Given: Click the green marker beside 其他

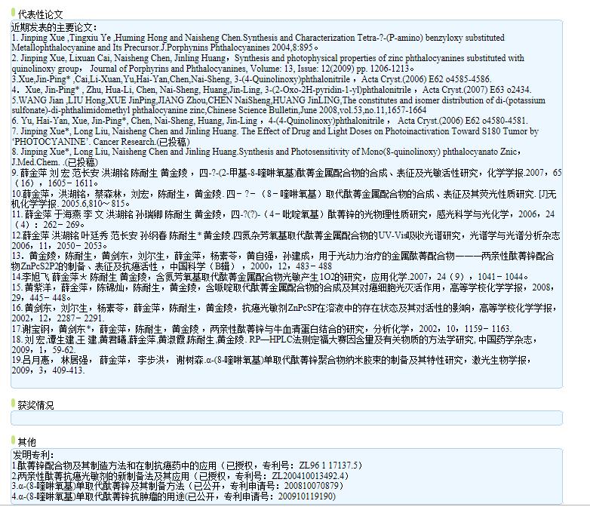Looking at the screenshot, I should 13,441.
